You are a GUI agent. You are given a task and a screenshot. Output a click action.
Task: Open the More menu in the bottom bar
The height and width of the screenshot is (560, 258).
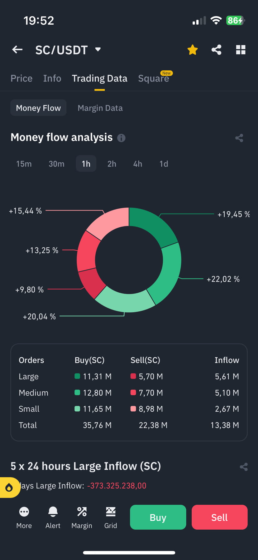pyautogui.click(x=24, y=517)
